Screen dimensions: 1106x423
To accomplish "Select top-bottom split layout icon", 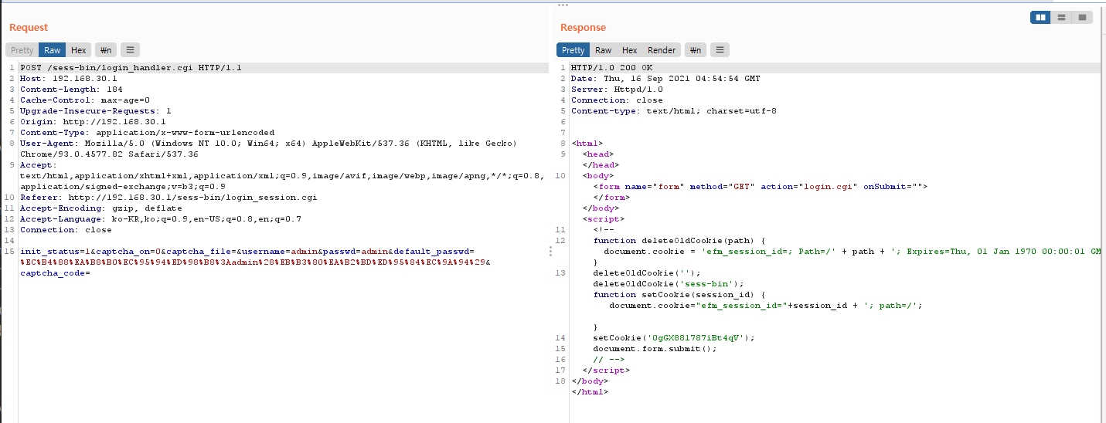I will tap(1062, 17).
